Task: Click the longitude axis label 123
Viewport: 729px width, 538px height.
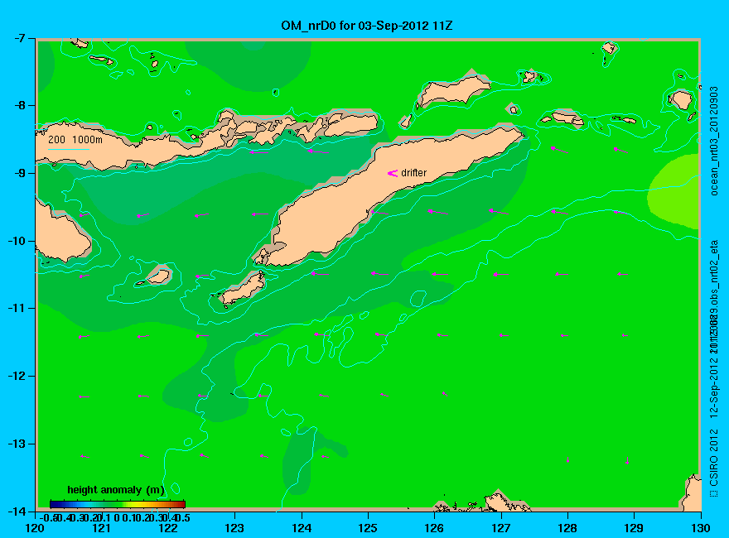Action: click(234, 528)
